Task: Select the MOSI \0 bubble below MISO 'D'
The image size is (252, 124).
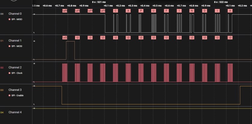Action: pos(205,38)
